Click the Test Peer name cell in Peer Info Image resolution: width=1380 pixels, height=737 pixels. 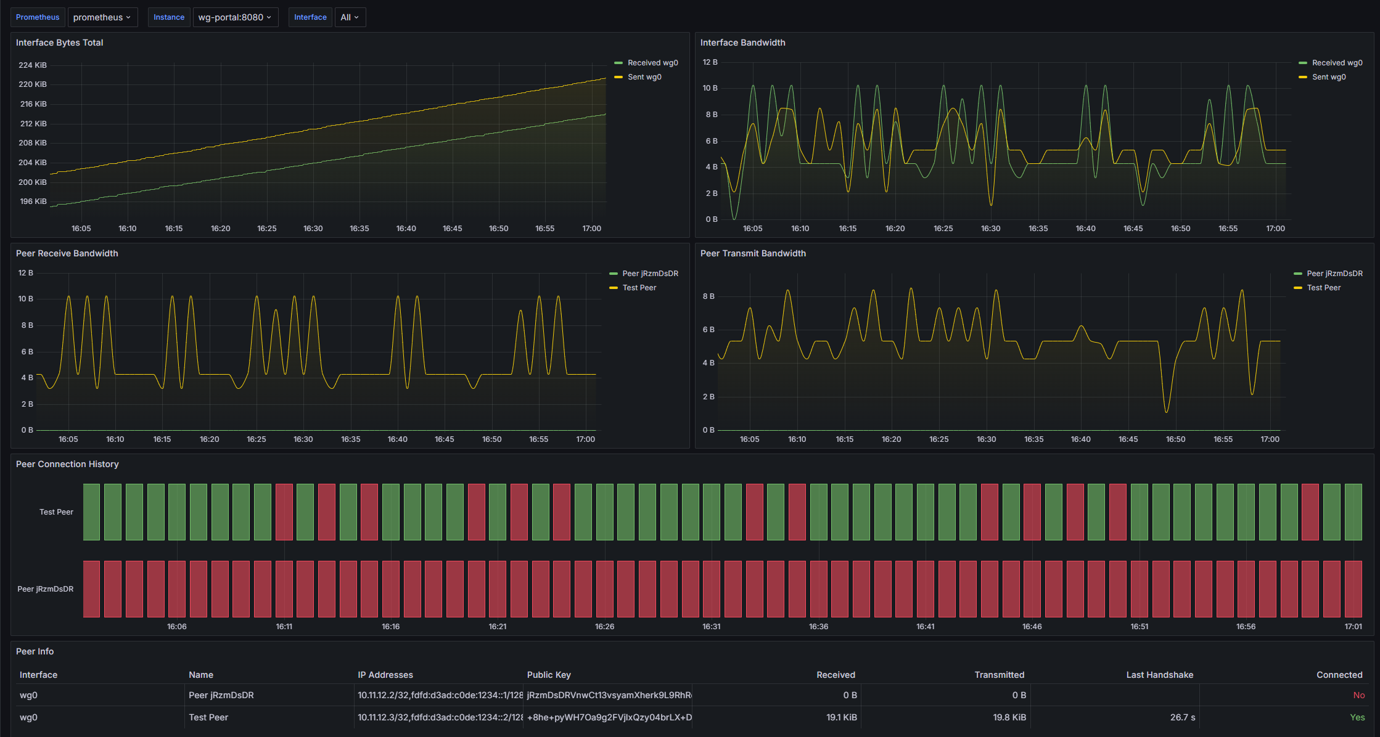click(x=208, y=717)
